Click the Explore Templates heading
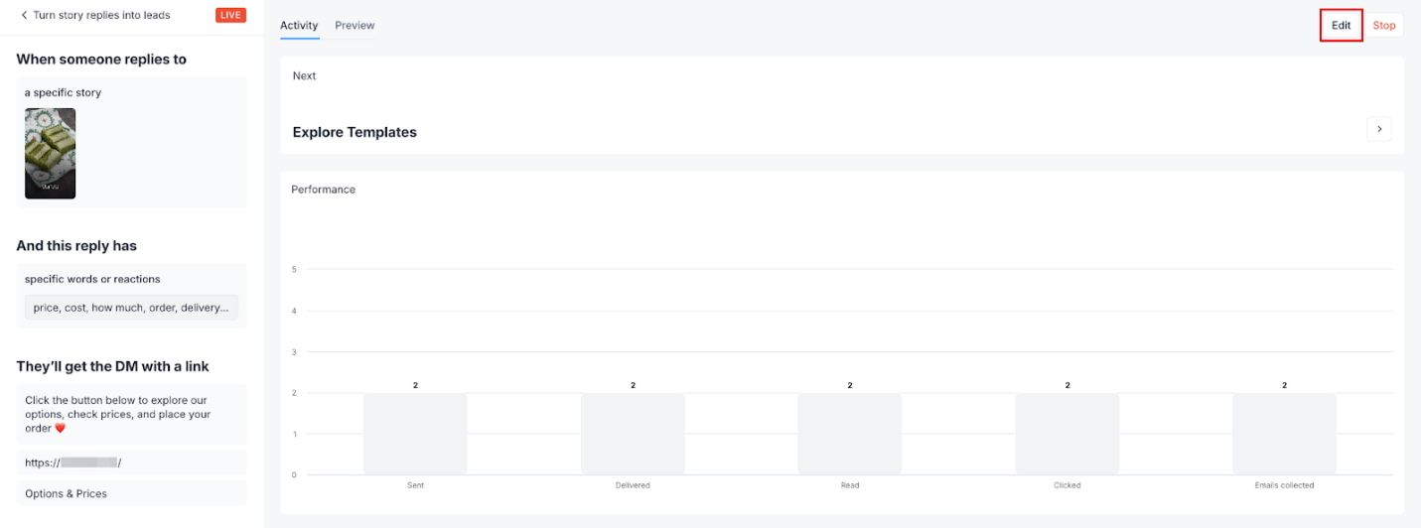The width and height of the screenshot is (1421, 528). [355, 132]
